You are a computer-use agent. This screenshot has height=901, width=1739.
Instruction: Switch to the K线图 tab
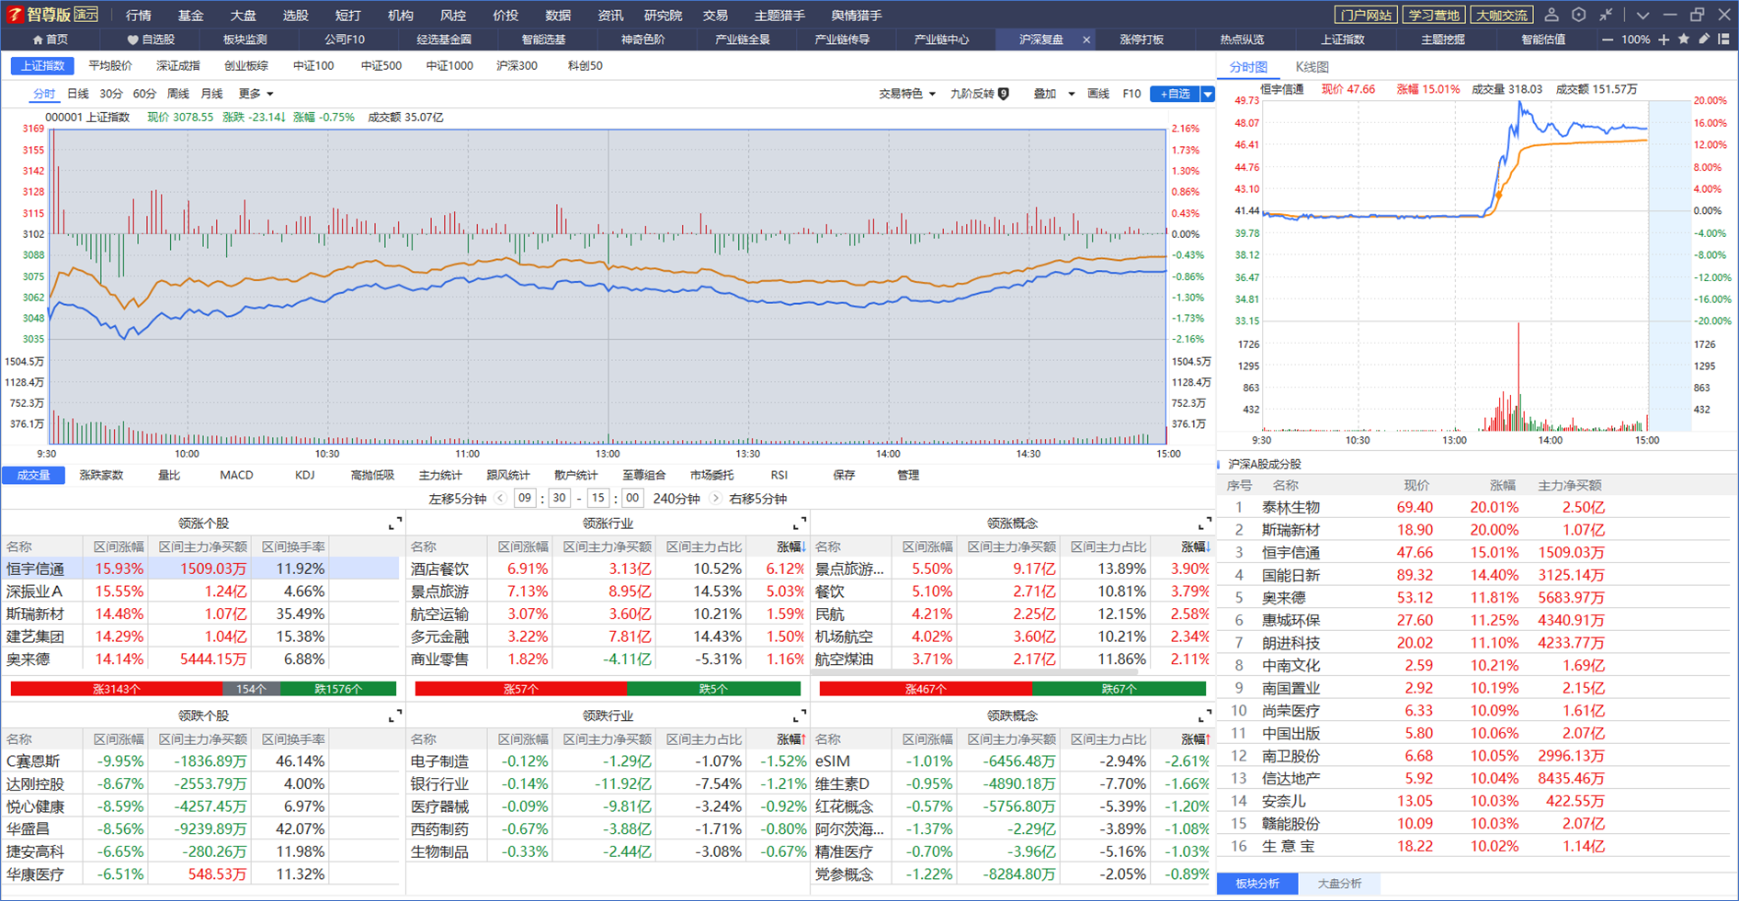point(1312,67)
